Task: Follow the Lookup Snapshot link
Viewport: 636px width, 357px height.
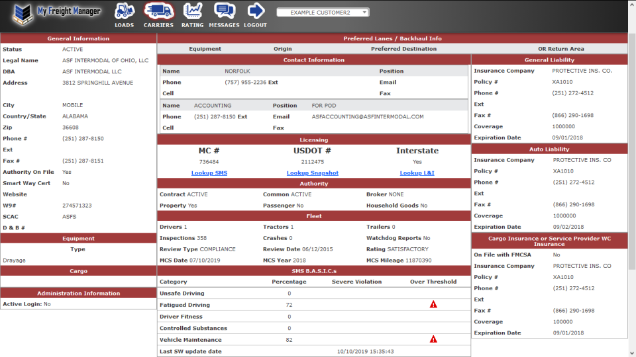Action: [x=312, y=173]
